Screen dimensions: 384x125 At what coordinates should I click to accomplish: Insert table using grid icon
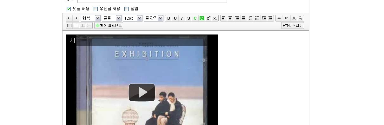point(69,26)
